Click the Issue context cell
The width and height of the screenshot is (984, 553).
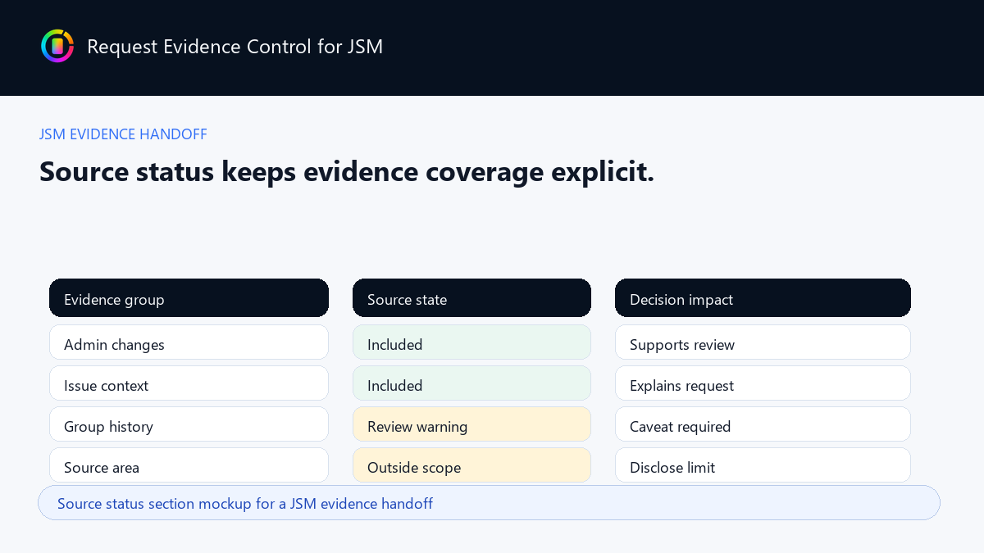(189, 383)
